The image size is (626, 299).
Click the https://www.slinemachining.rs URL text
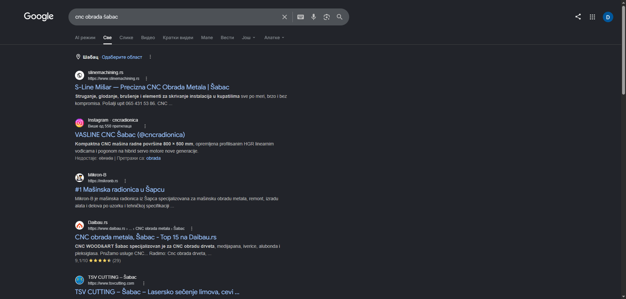click(x=113, y=79)
